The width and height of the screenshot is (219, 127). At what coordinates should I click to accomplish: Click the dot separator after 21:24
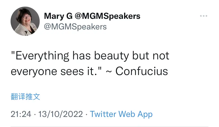[x=35, y=114]
